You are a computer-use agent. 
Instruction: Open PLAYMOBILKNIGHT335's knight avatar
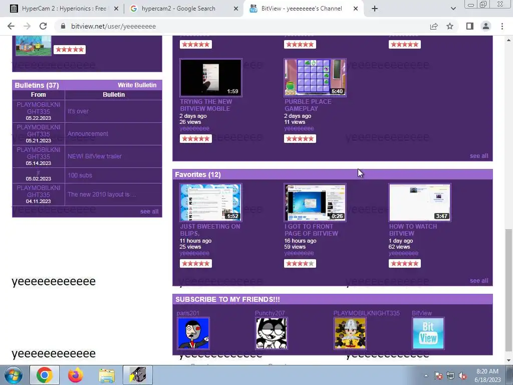pos(350,333)
